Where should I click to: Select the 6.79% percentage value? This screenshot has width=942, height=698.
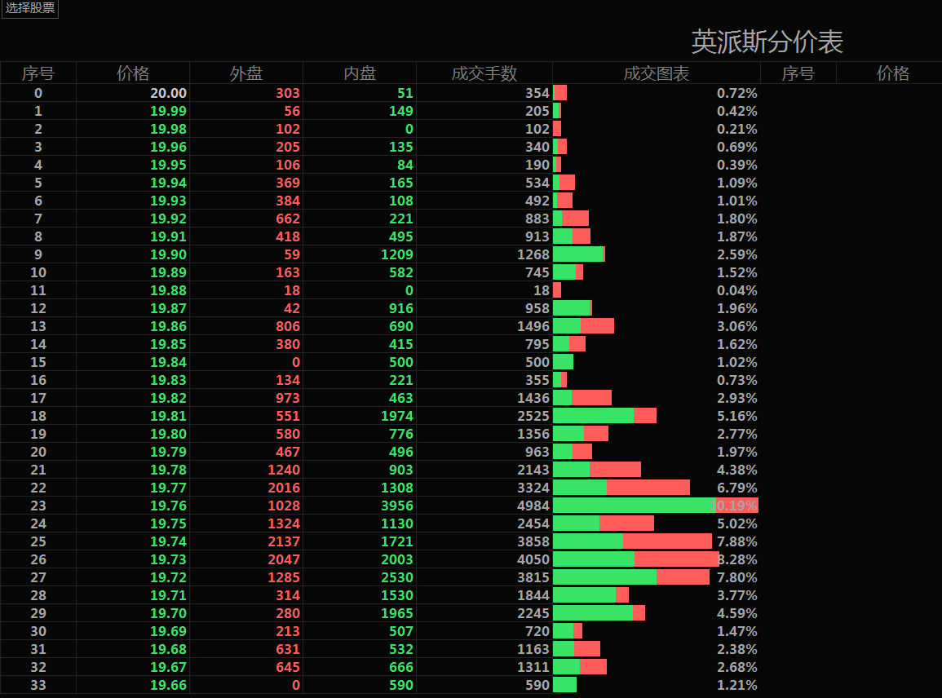pos(737,488)
